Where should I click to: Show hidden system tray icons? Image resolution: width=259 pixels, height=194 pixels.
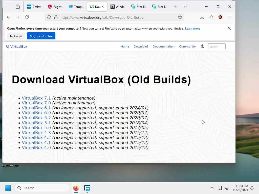(x=212, y=188)
